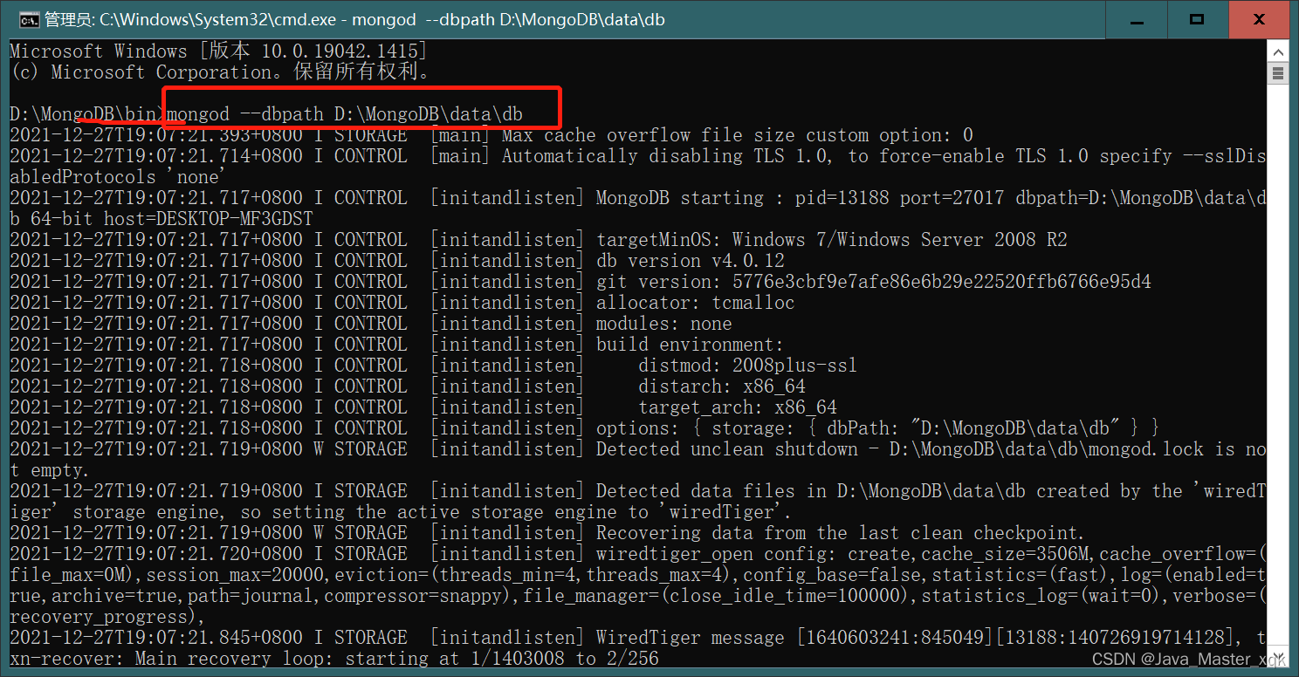
Task: Click 'distarch: x86_64' text
Action: point(722,386)
